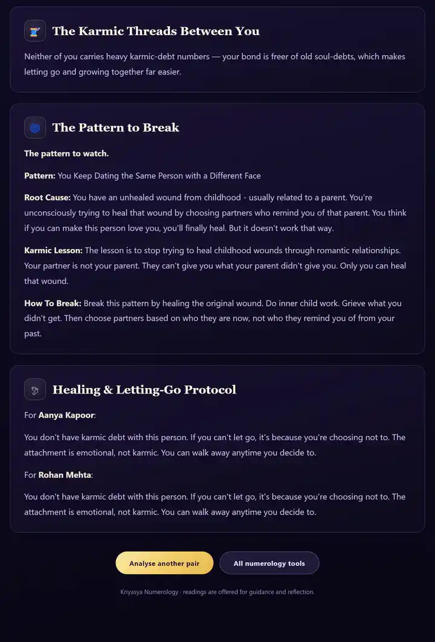
Task: Click the Healing & Letting-Go Protocol heading
Action: coord(144,389)
